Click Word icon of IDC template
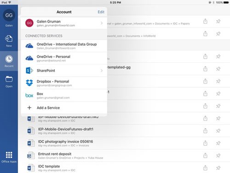Image resolution: width=230 pixels, height=173 pixels. click(31, 168)
